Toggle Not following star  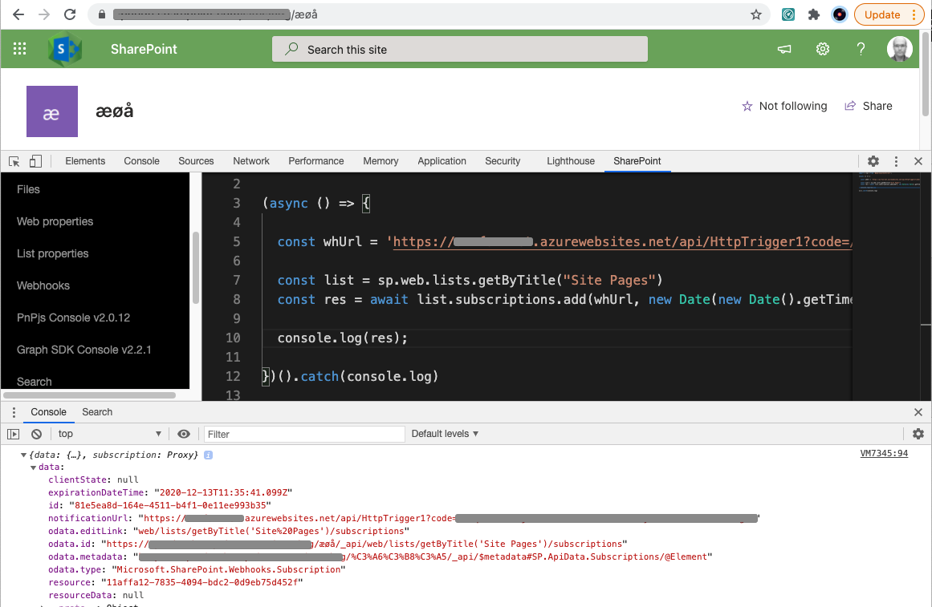tap(784, 107)
